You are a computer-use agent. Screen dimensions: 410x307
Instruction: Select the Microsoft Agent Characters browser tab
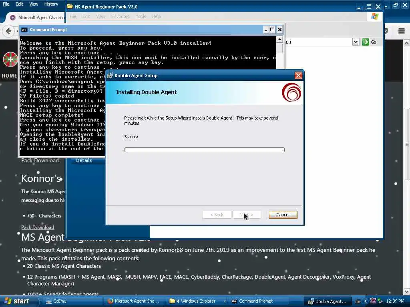[x=37, y=18]
